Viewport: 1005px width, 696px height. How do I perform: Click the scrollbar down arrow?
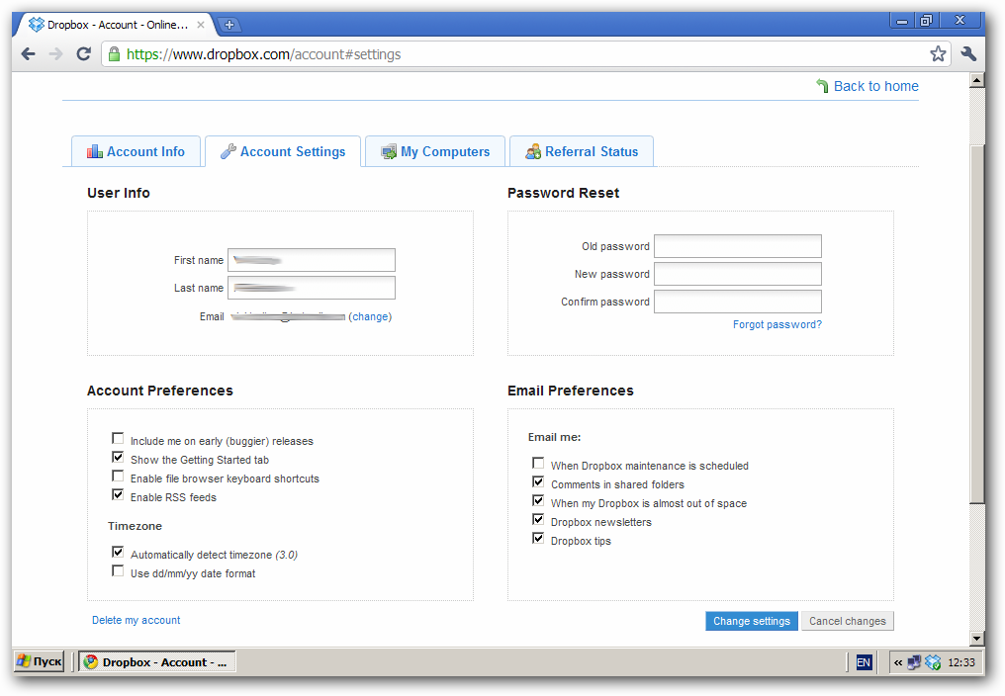point(976,639)
